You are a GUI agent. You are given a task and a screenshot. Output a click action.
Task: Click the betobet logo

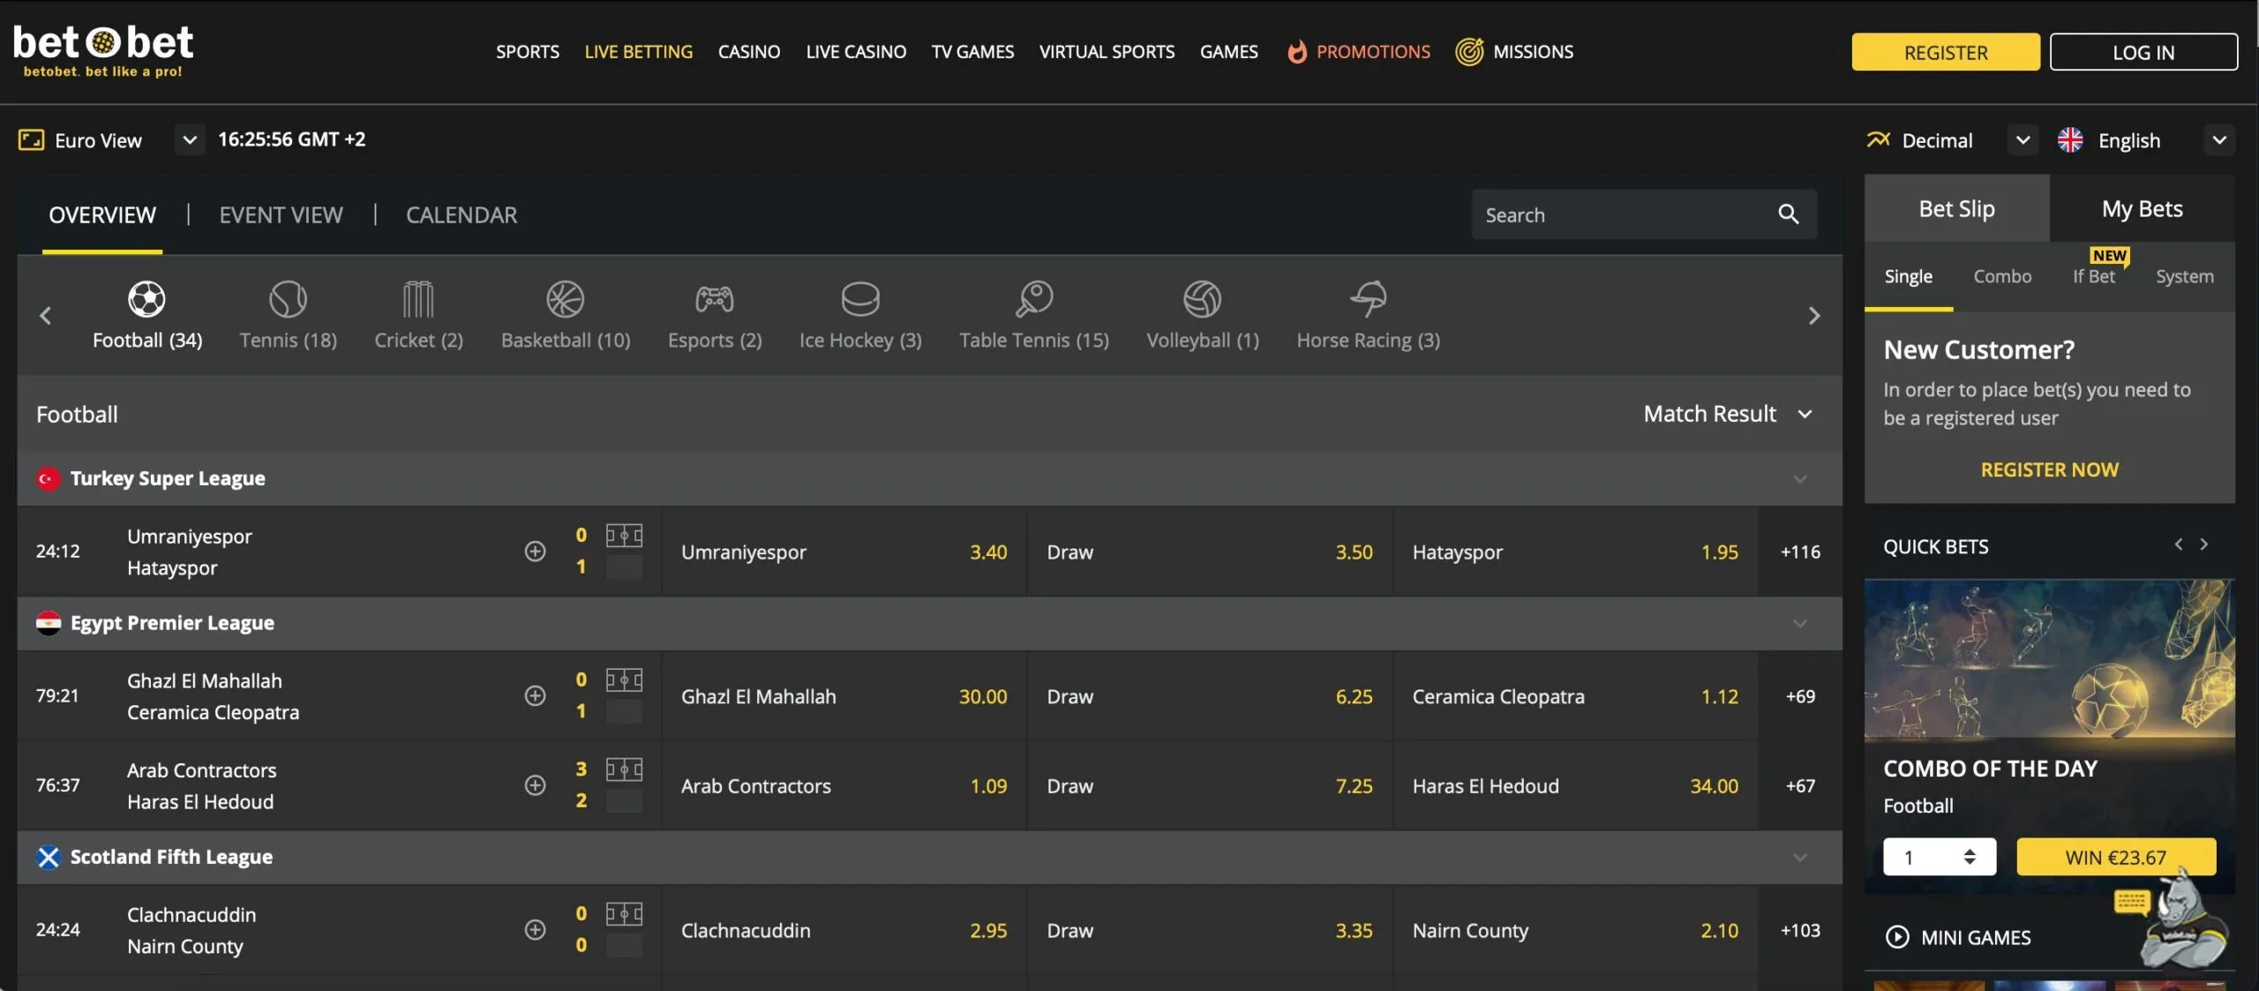(103, 50)
